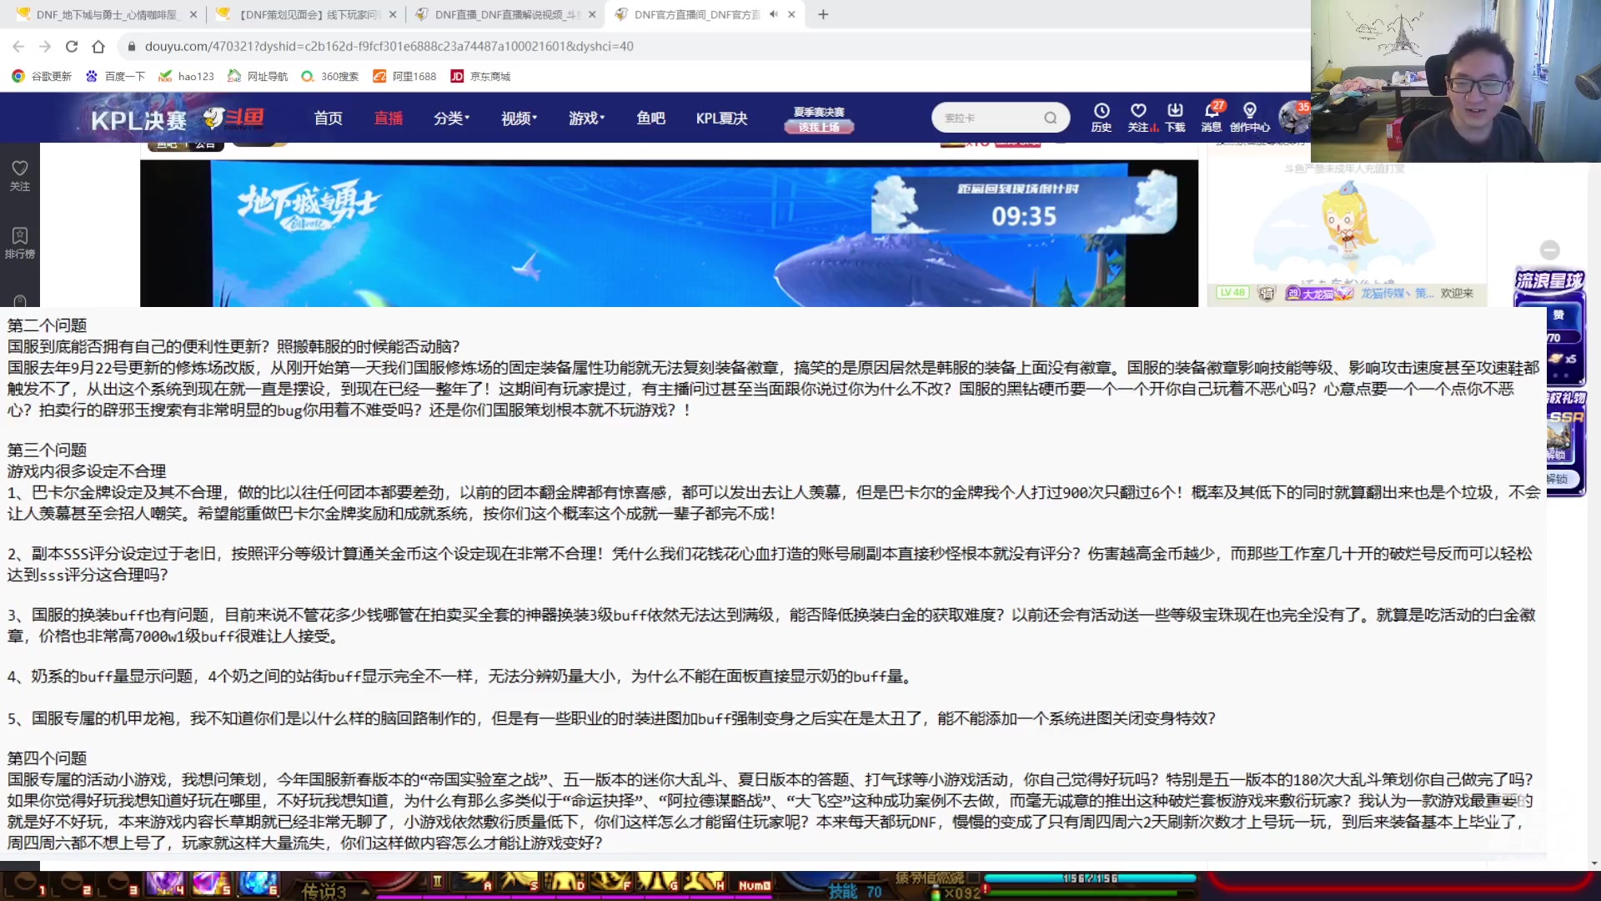Go to 首页 in Douyu navigation
Screen dimensions: 1601x901
328,118
